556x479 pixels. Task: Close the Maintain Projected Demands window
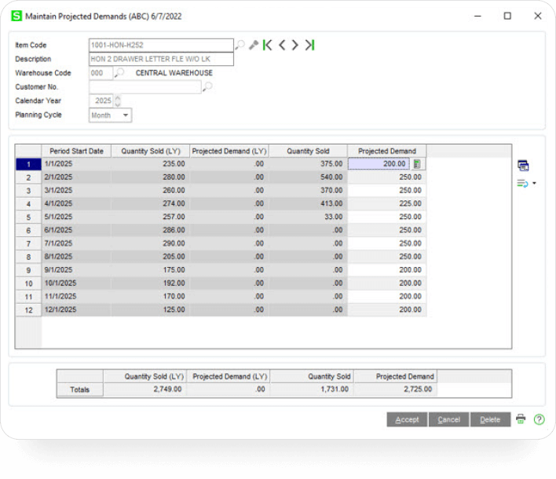click(538, 16)
